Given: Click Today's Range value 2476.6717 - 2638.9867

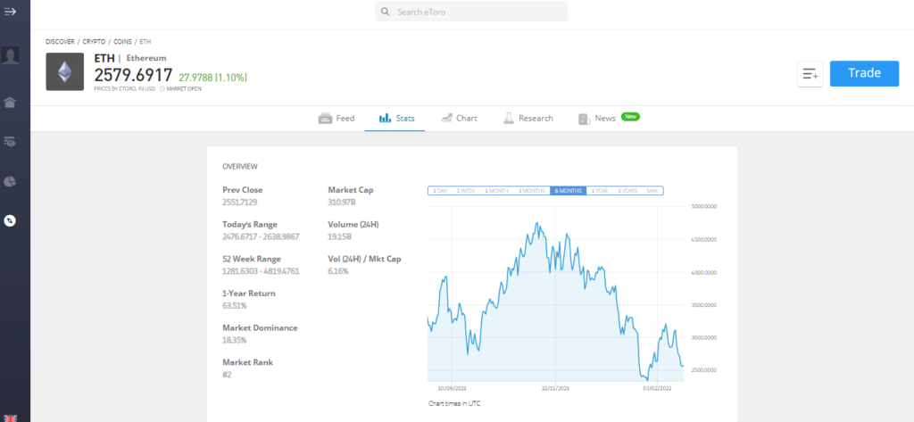Looking at the screenshot, I should point(262,236).
